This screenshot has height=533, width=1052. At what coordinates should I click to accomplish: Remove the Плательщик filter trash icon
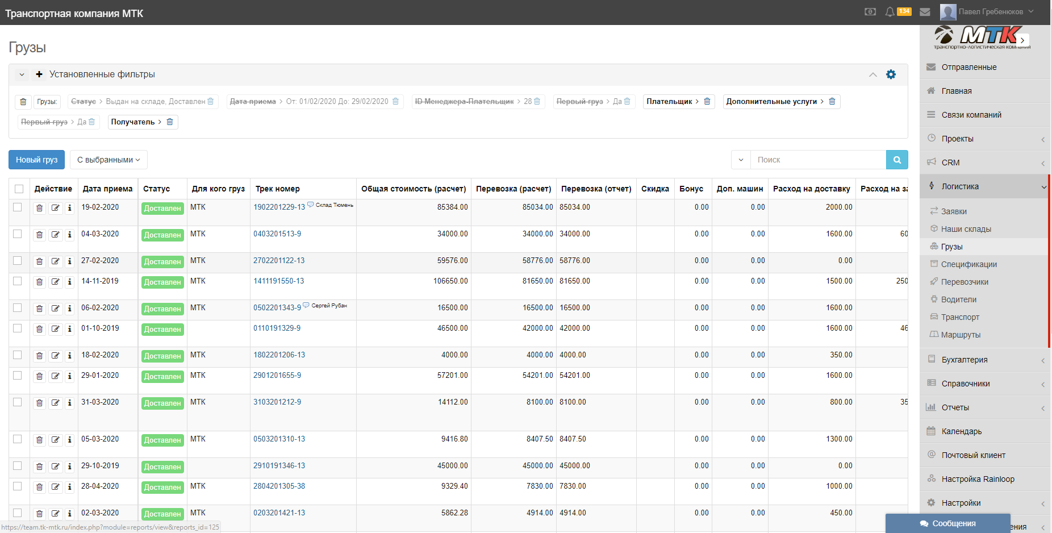[x=707, y=101]
